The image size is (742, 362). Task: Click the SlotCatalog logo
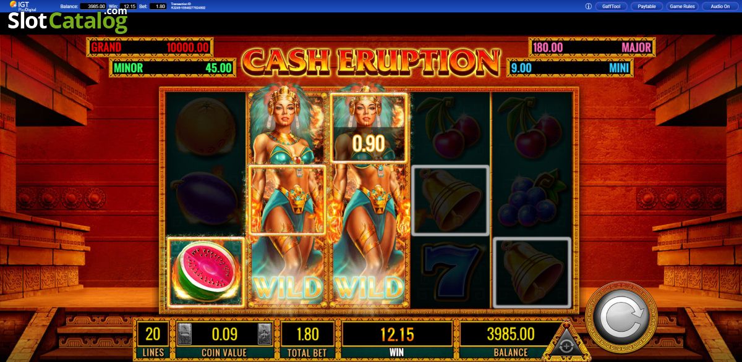[67, 20]
